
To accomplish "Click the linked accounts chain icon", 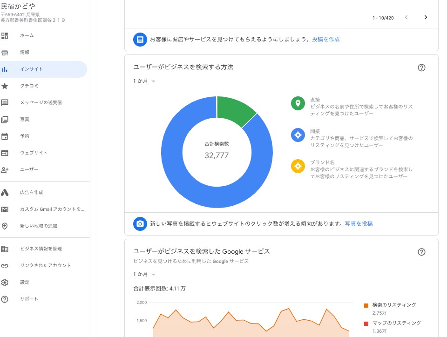I will point(5,265).
